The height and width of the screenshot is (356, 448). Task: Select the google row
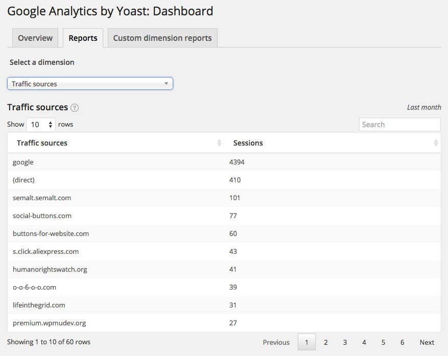(224, 162)
